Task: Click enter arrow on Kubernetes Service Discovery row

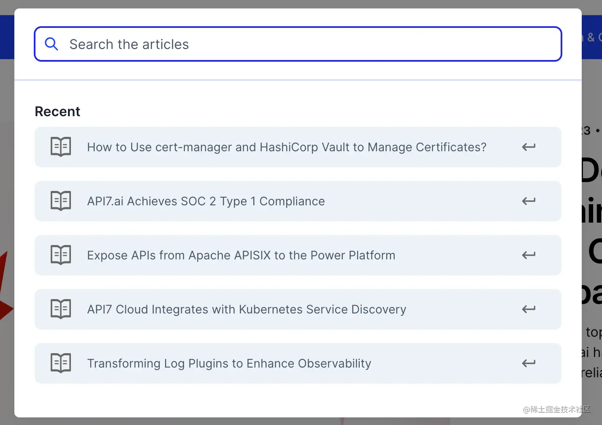Action: tap(529, 309)
